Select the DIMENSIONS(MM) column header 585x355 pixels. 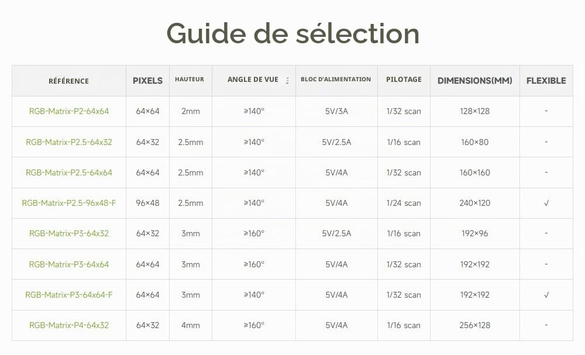474,81
